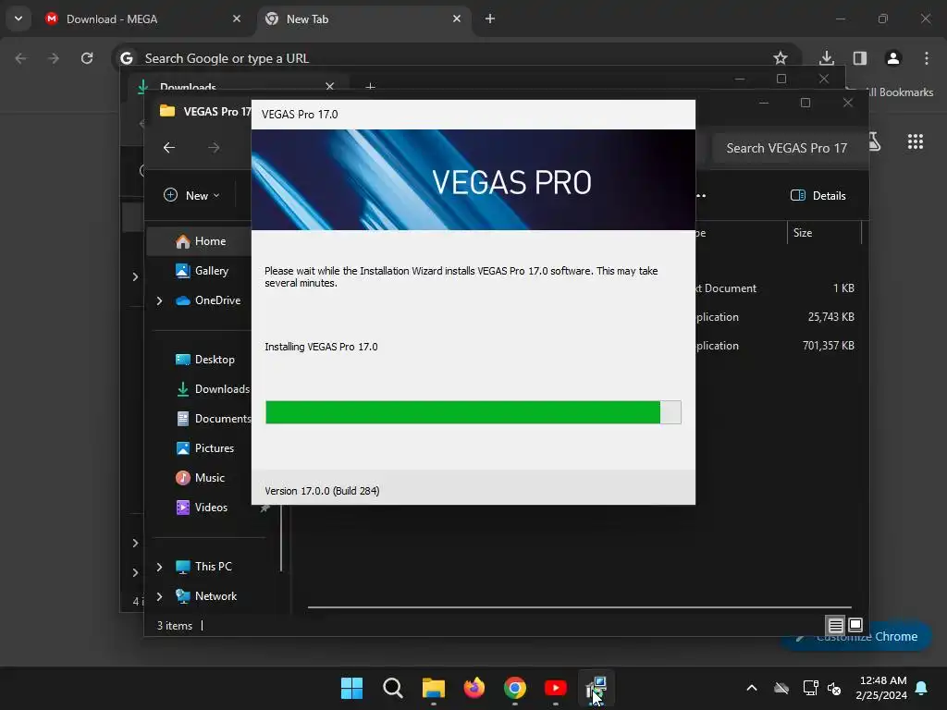Close the New Tab tab

point(457,18)
